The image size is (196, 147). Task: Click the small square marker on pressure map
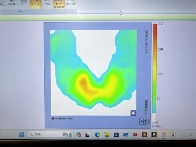point(133,113)
